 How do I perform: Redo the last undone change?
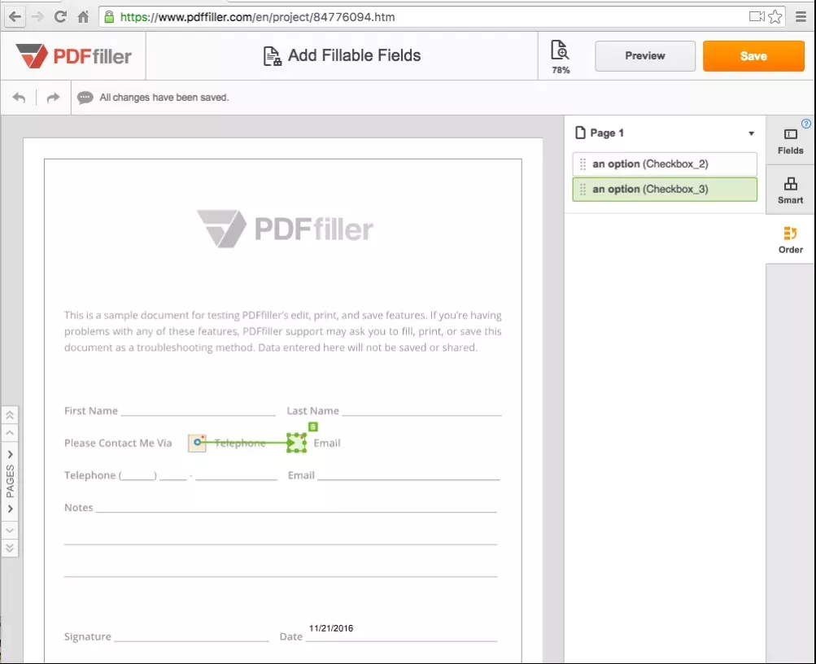click(x=53, y=98)
